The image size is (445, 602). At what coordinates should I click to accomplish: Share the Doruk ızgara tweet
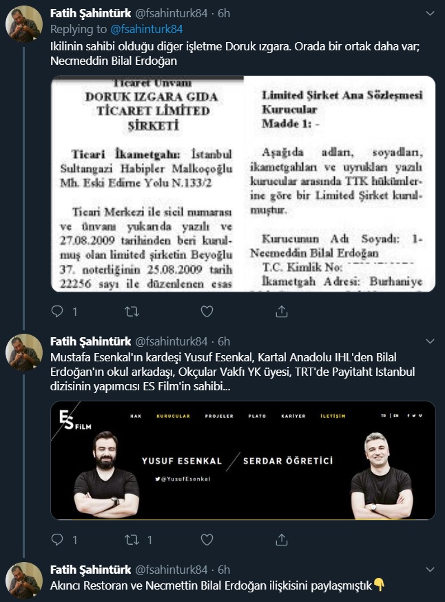(x=282, y=312)
